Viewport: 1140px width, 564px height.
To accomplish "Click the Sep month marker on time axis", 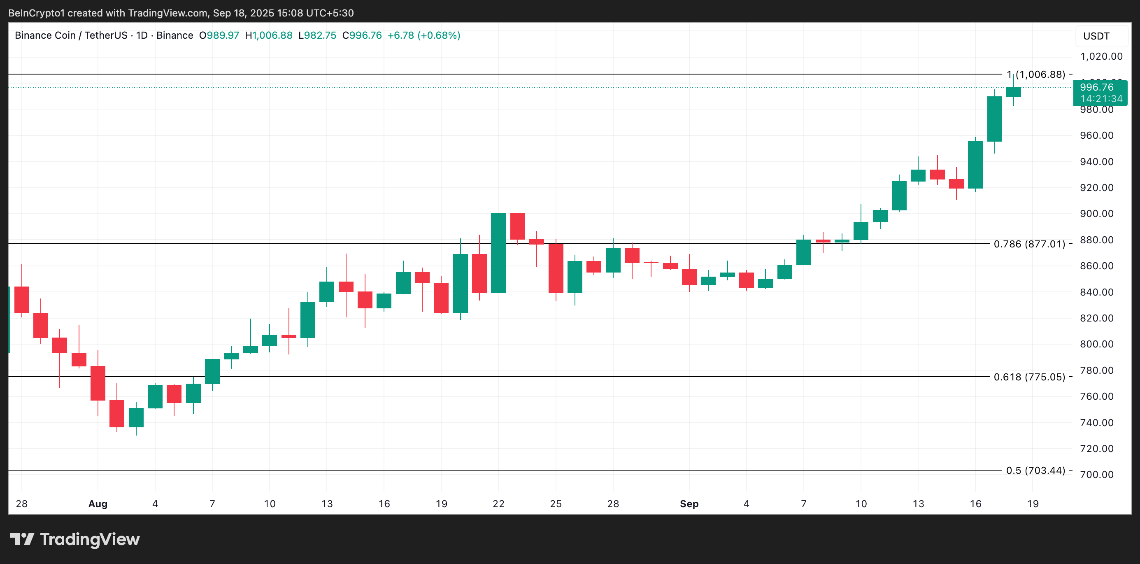I will pyautogui.click(x=689, y=504).
